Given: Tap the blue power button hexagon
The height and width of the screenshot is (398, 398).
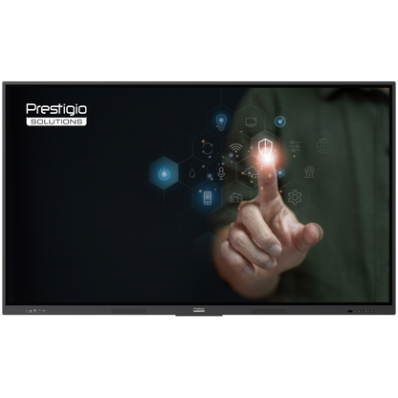Looking at the screenshot, I should 164,174.
